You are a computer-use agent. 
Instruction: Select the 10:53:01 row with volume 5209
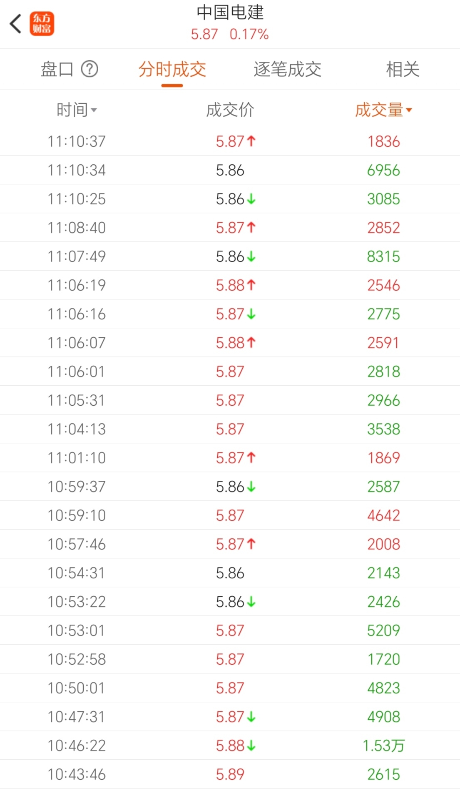click(x=230, y=630)
